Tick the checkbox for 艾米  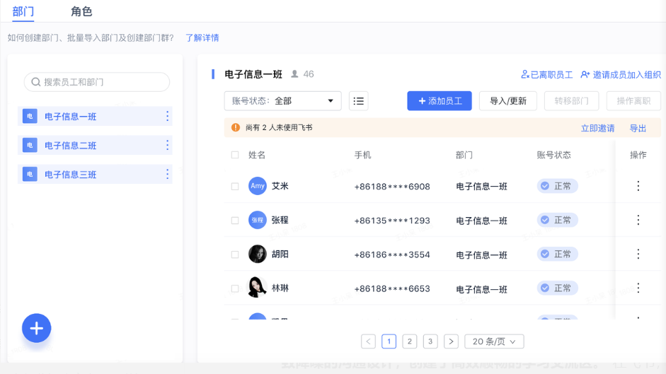click(x=235, y=187)
